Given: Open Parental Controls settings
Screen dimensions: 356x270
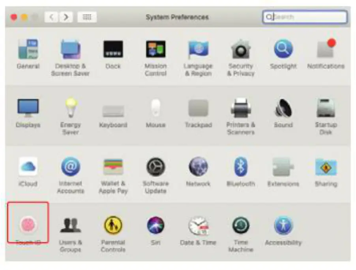Looking at the screenshot, I should (113, 225).
